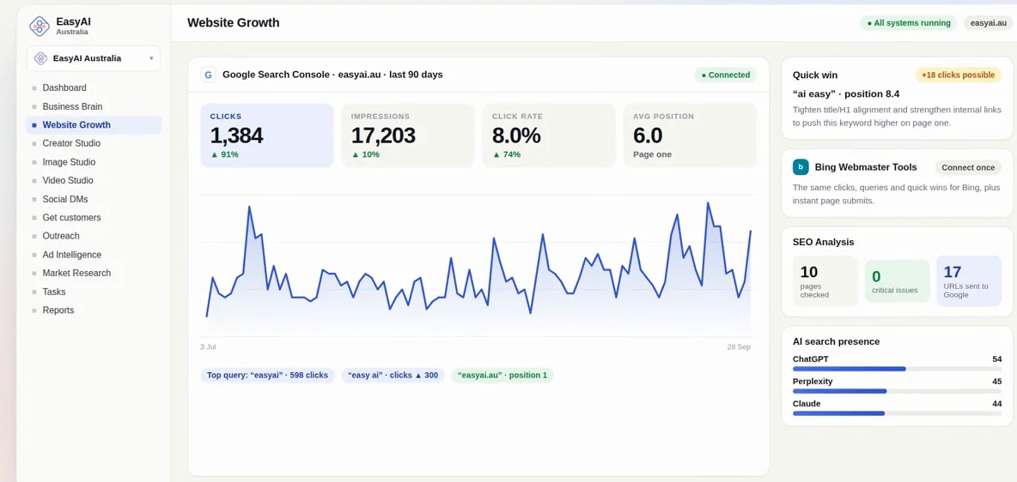Viewport: 1017px width, 482px height.
Task: Click the 3 Jul chart date label
Action: point(208,347)
